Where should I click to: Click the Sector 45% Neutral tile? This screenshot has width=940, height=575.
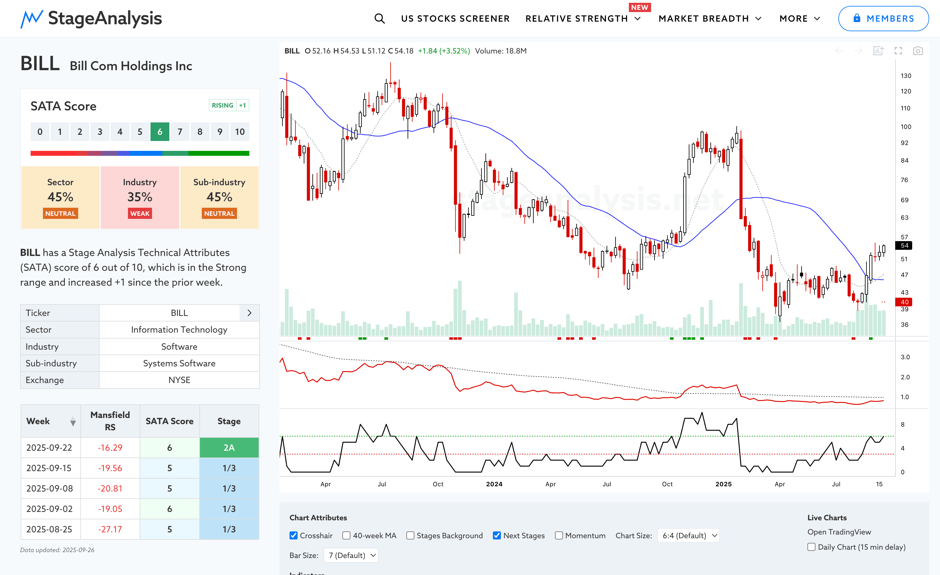[60, 197]
